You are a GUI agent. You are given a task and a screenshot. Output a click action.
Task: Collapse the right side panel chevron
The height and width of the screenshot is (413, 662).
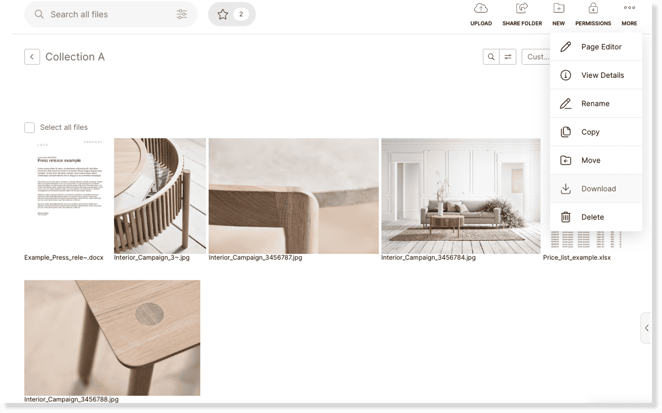coord(647,328)
